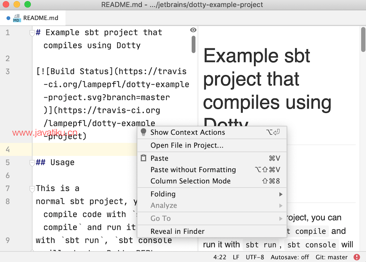Click the 4:22 caret position indicator
This screenshot has width=366, height=262.
point(220,257)
